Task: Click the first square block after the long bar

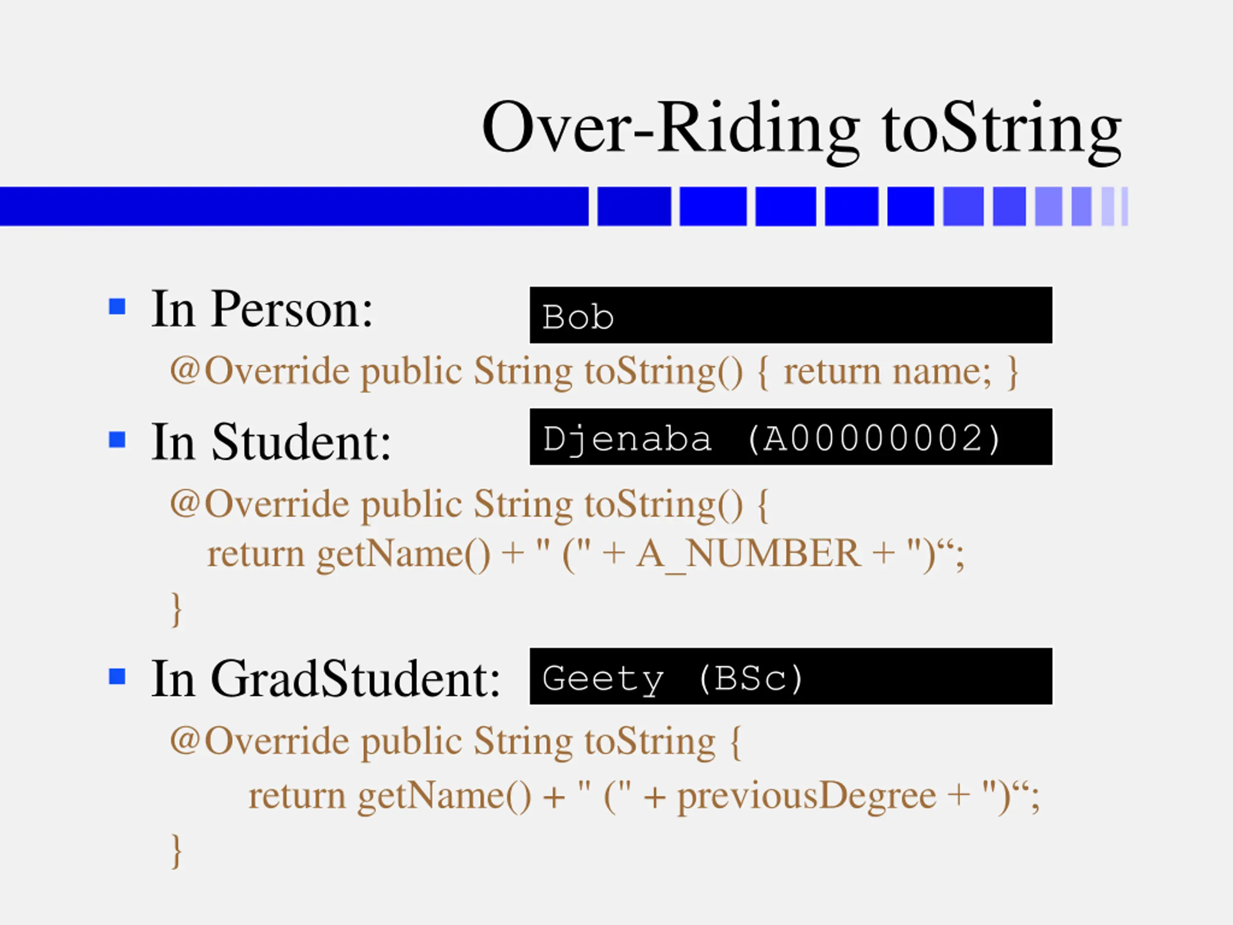Action: [634, 206]
